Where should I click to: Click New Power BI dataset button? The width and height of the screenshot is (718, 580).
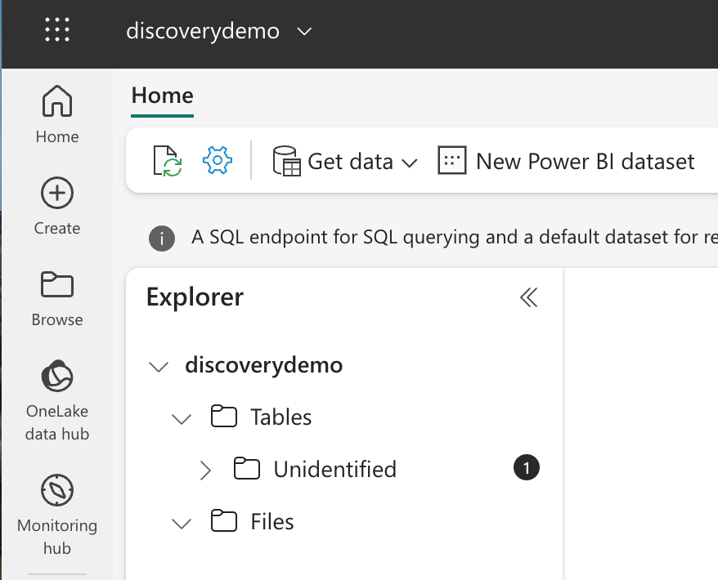pyautogui.click(x=567, y=162)
